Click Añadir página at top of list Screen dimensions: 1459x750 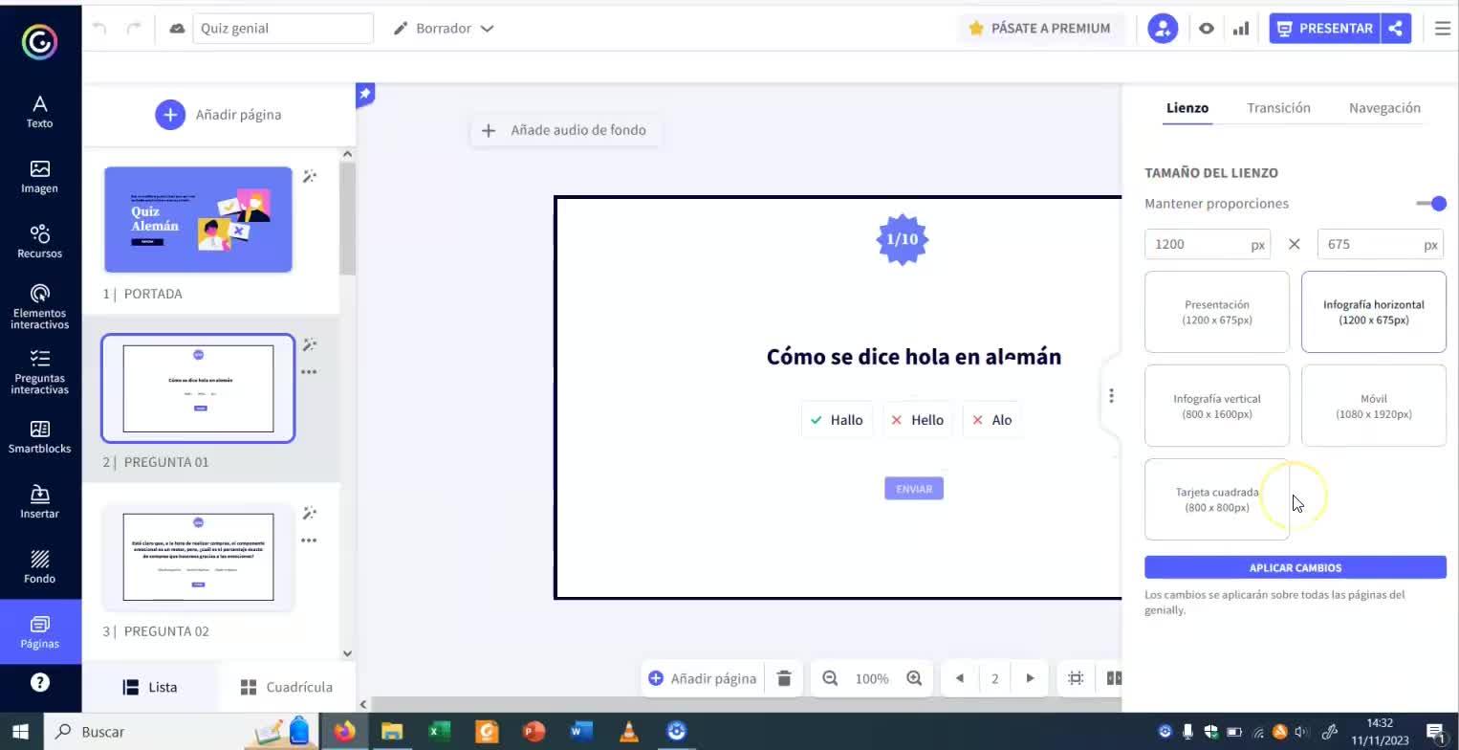218,115
